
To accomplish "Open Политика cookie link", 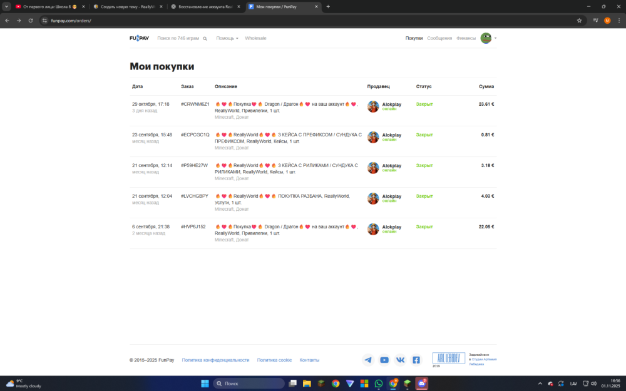I will click(x=274, y=360).
